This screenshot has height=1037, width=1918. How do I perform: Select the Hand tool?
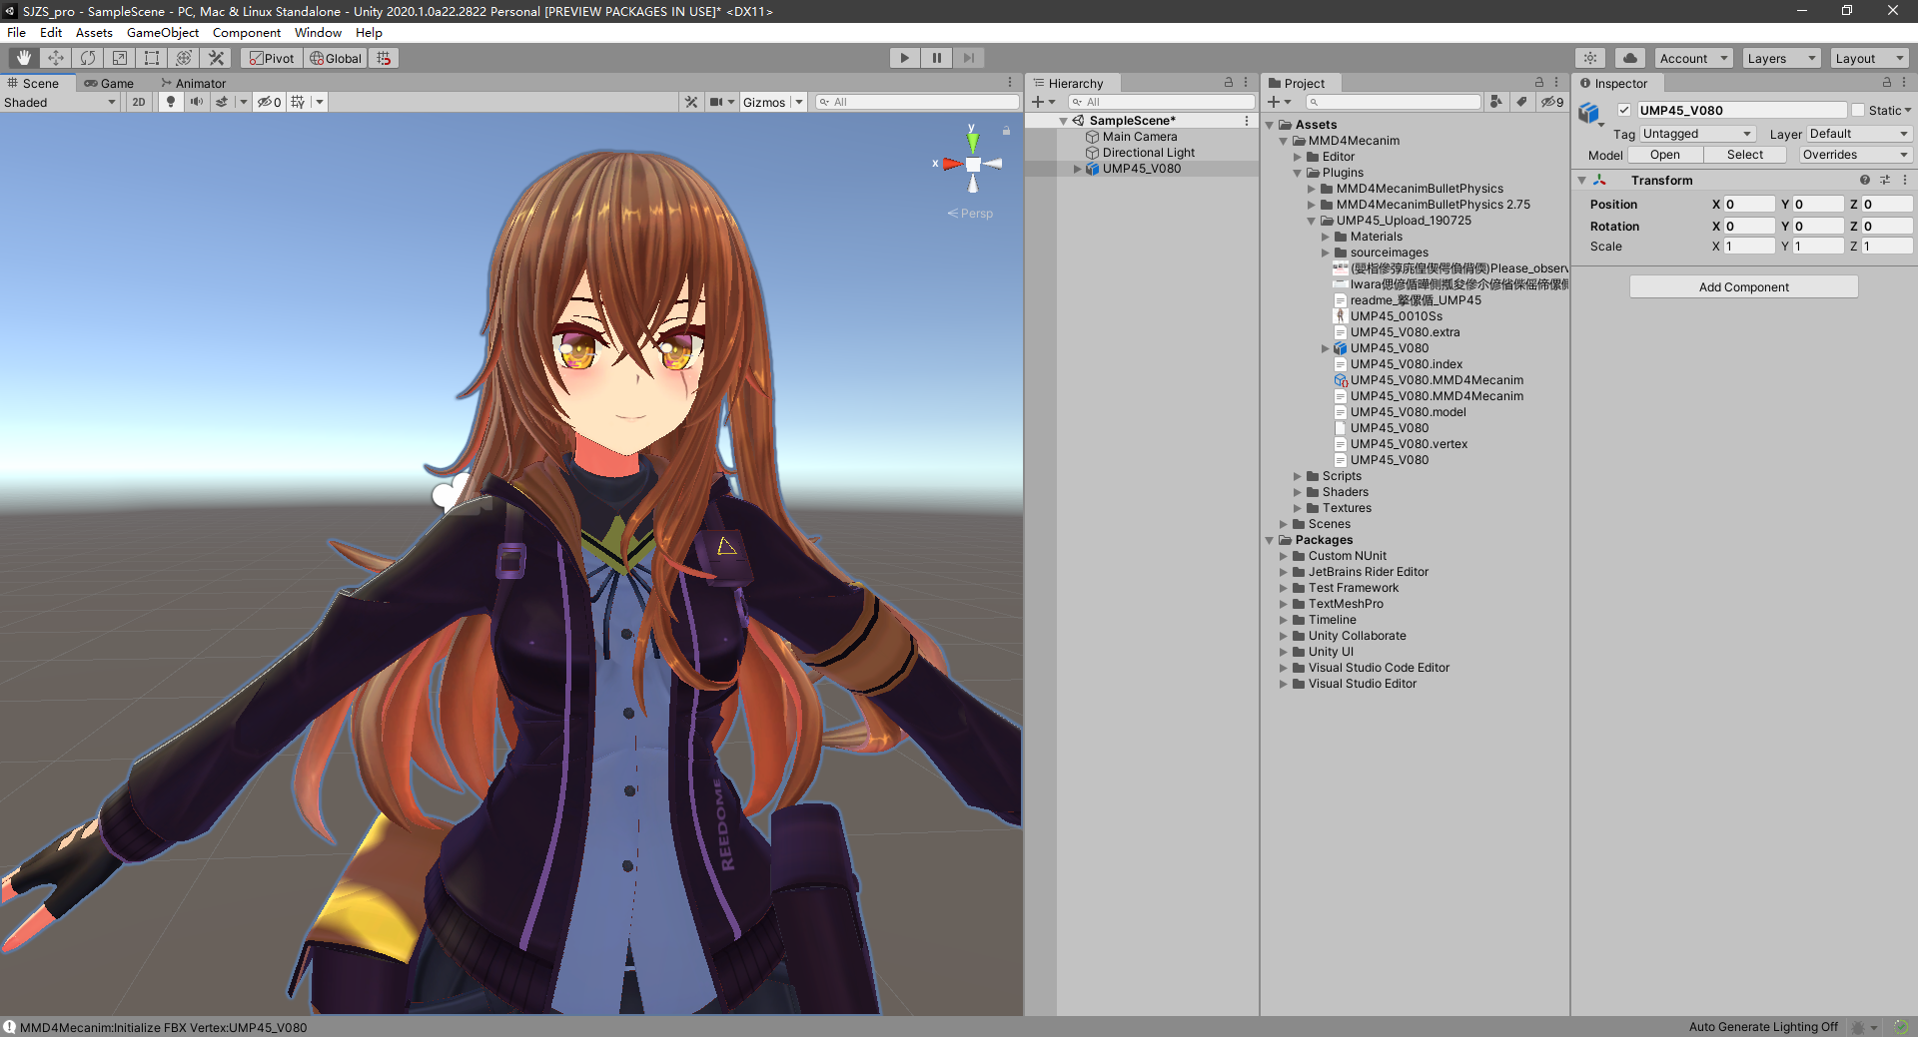point(24,58)
